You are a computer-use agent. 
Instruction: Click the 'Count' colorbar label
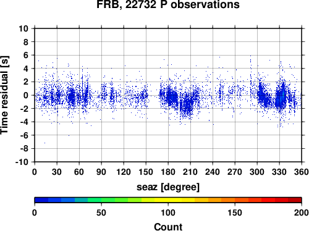pos(168,227)
